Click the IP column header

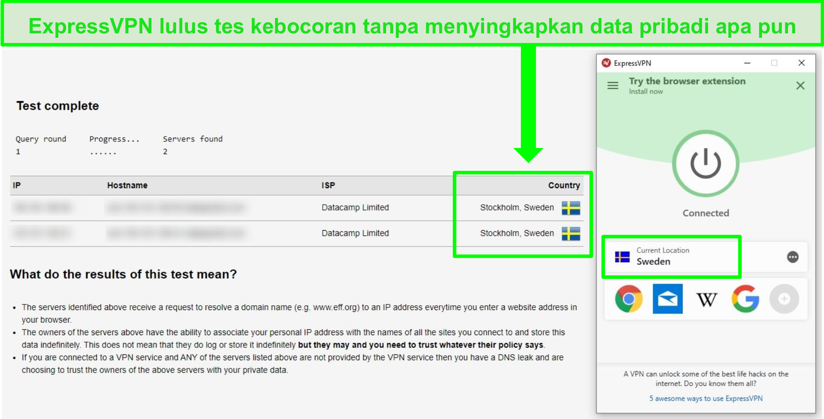click(17, 185)
